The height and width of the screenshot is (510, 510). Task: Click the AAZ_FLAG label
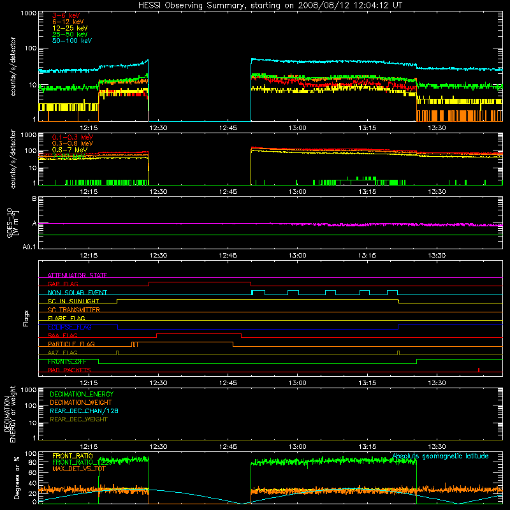pyautogui.click(x=62, y=353)
